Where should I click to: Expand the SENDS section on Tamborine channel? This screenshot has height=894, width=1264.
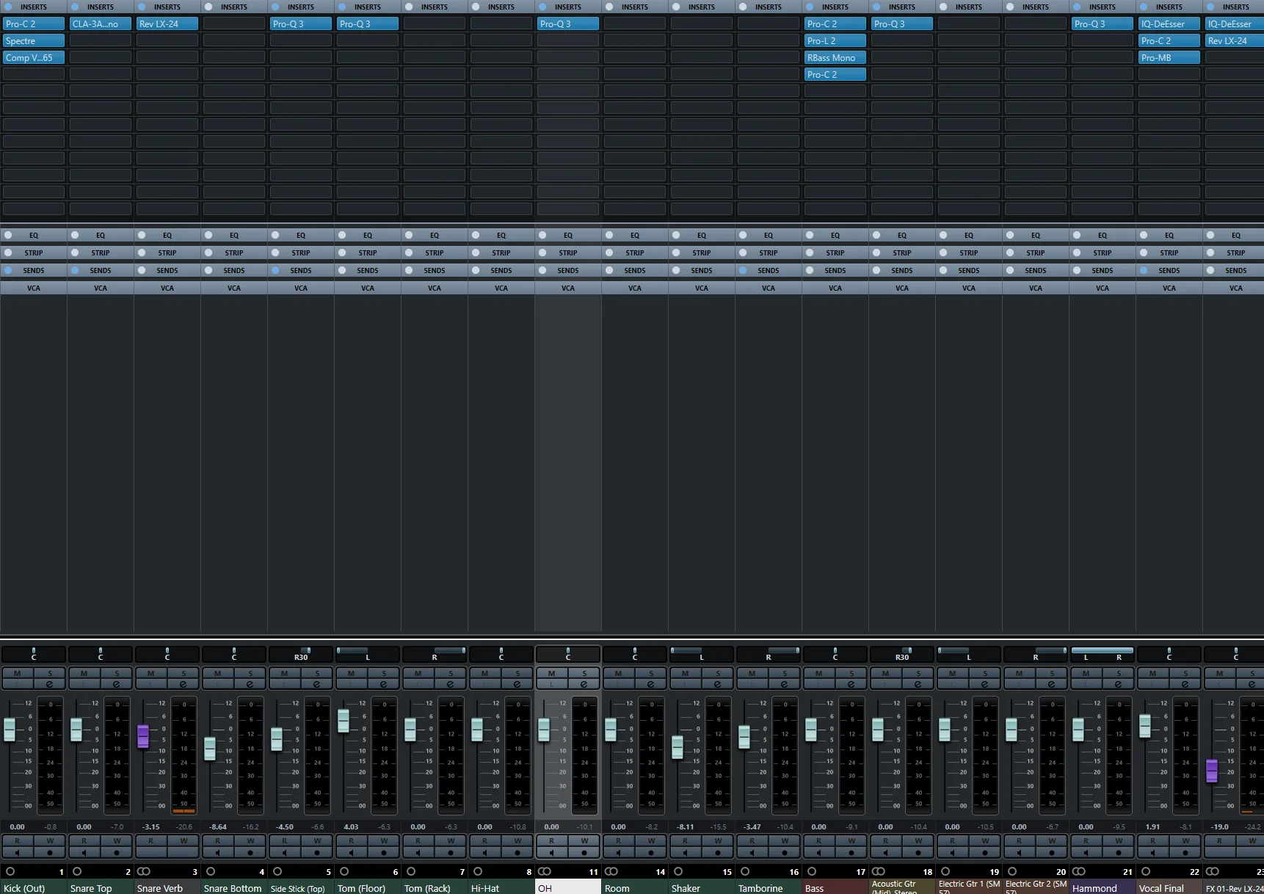pyautogui.click(x=769, y=270)
